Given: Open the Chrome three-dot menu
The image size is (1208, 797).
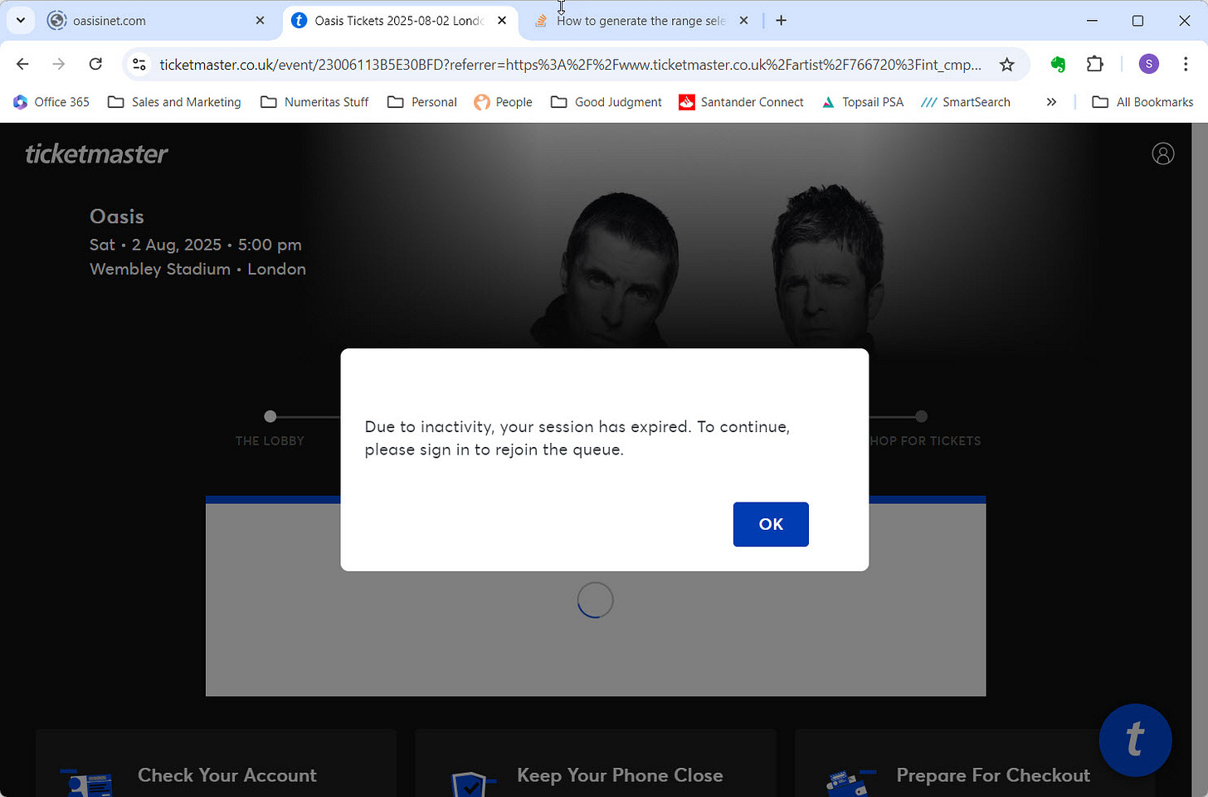Looking at the screenshot, I should click(x=1185, y=64).
